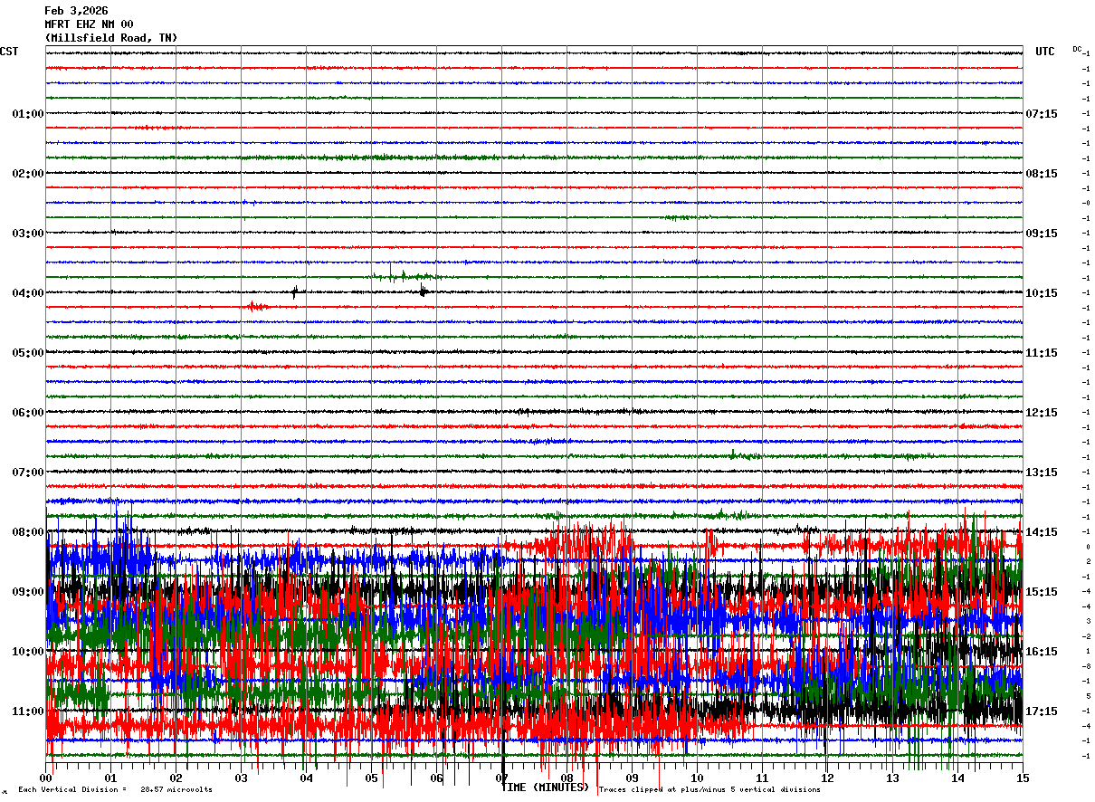Select the 06:00 CST row label
Image resolution: width=1095 pixels, height=802 pixels.
[28, 413]
